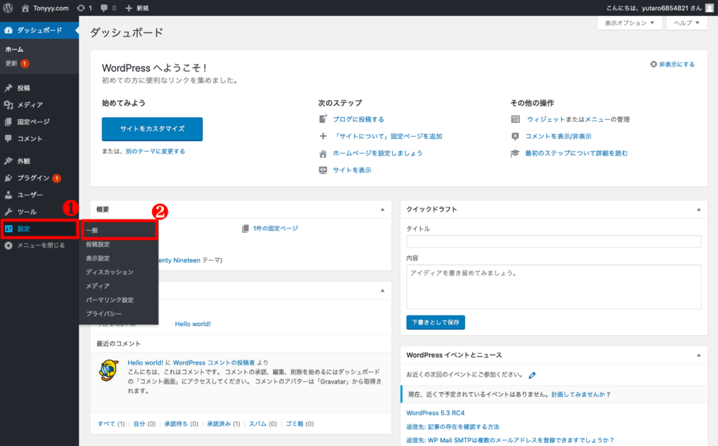Collapse the activity panel below 概要
The width and height of the screenshot is (718, 446).
tap(382, 291)
